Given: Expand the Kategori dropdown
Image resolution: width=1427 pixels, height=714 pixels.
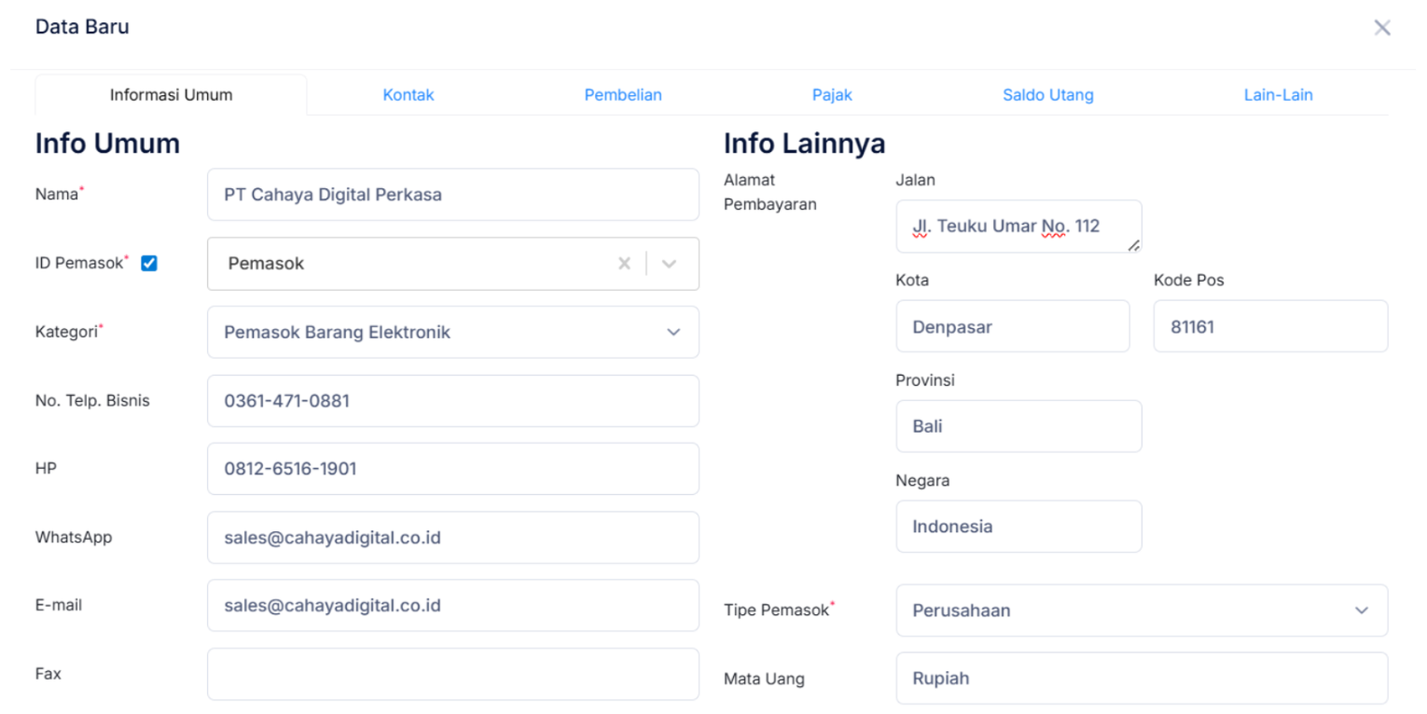Looking at the screenshot, I should [673, 333].
